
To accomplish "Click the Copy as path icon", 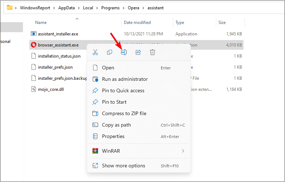I will tap(95, 125).
